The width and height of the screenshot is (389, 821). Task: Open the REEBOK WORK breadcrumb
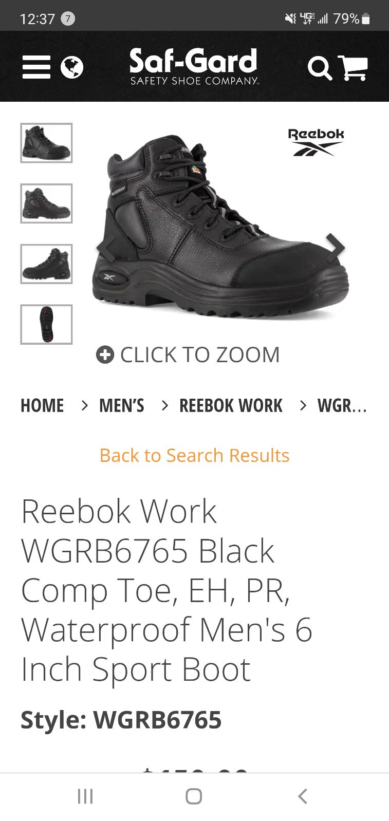click(x=231, y=406)
